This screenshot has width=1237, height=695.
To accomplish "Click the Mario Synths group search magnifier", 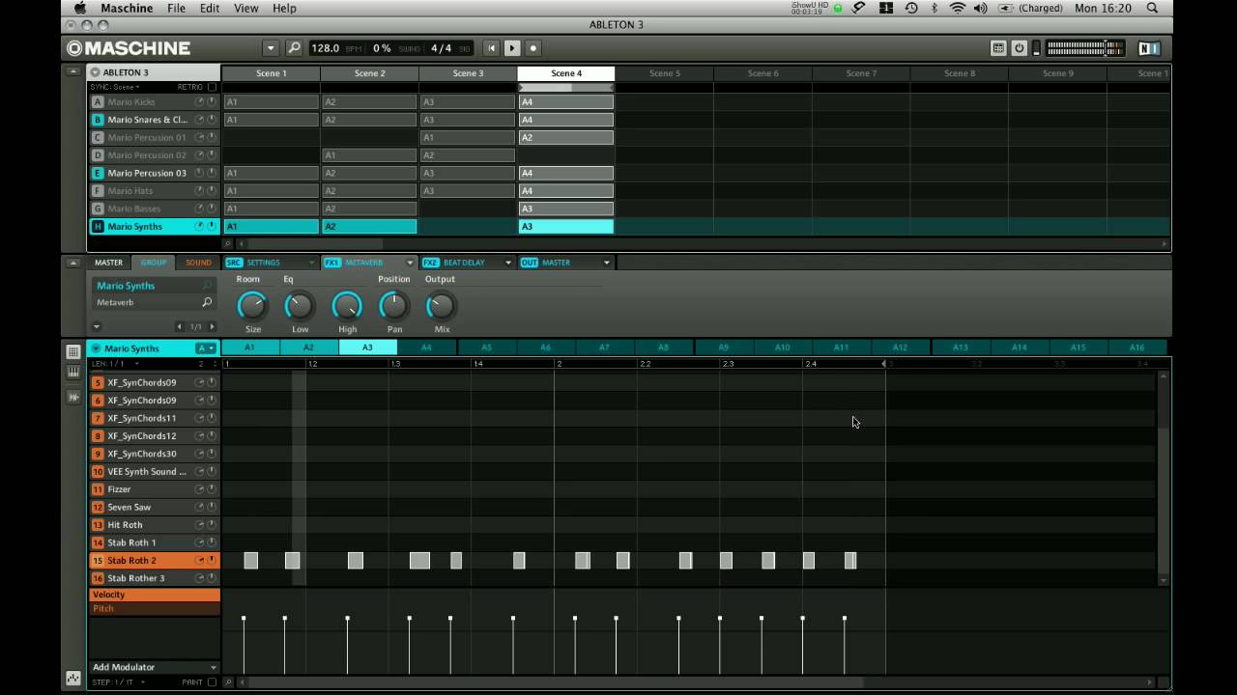I will pyautogui.click(x=207, y=286).
